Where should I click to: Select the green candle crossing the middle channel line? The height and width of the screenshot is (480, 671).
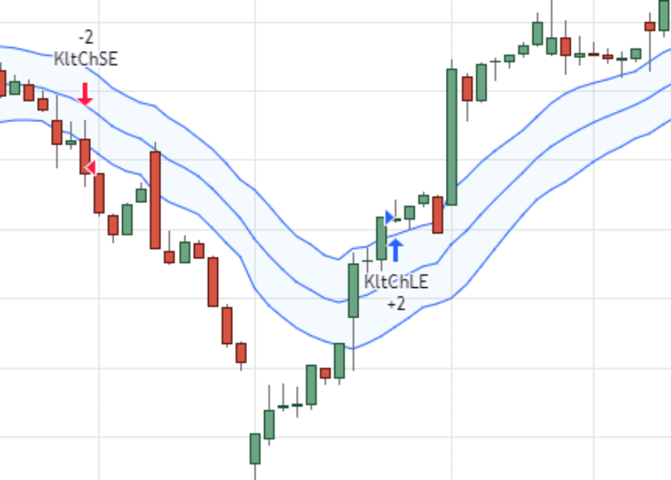pos(354,291)
